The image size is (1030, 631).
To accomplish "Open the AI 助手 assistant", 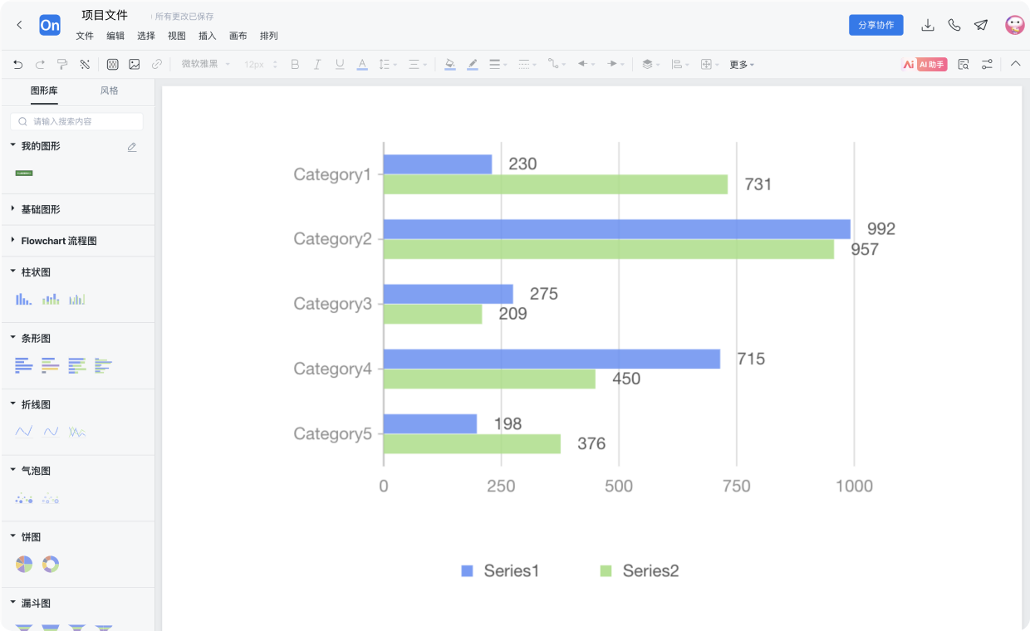I will click(x=925, y=64).
